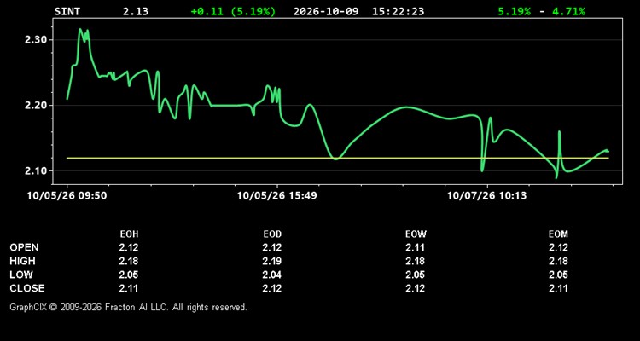Click the EOD close value 2.12

pos(272,288)
